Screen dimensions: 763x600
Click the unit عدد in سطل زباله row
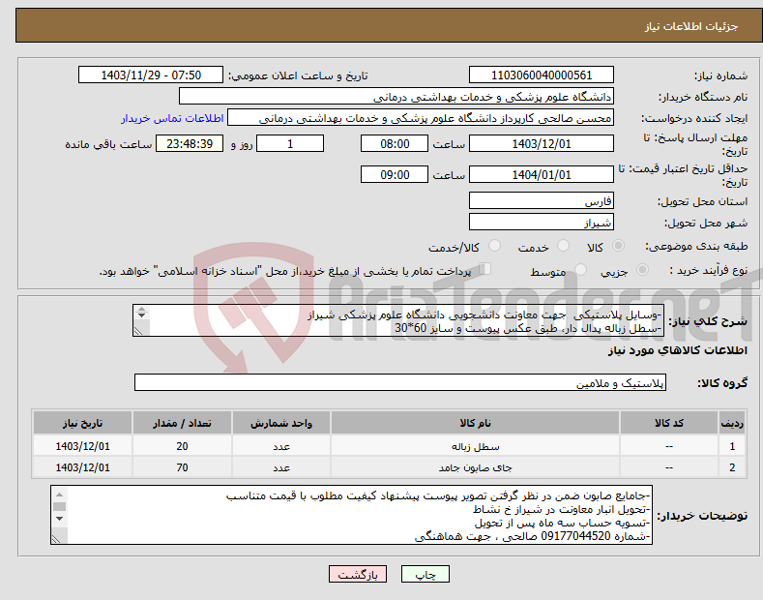(x=281, y=446)
